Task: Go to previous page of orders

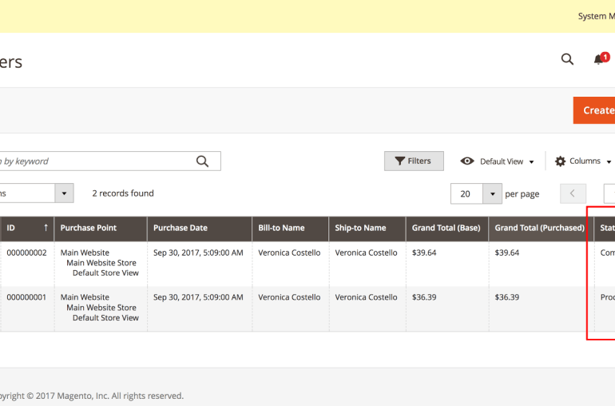Action: pyautogui.click(x=573, y=193)
